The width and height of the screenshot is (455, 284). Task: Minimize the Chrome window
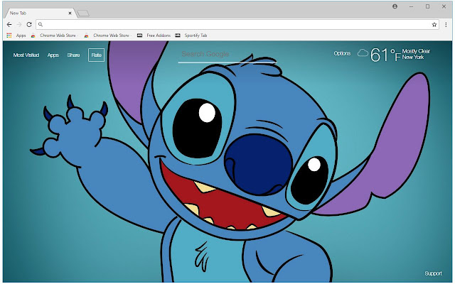tap(411, 6)
